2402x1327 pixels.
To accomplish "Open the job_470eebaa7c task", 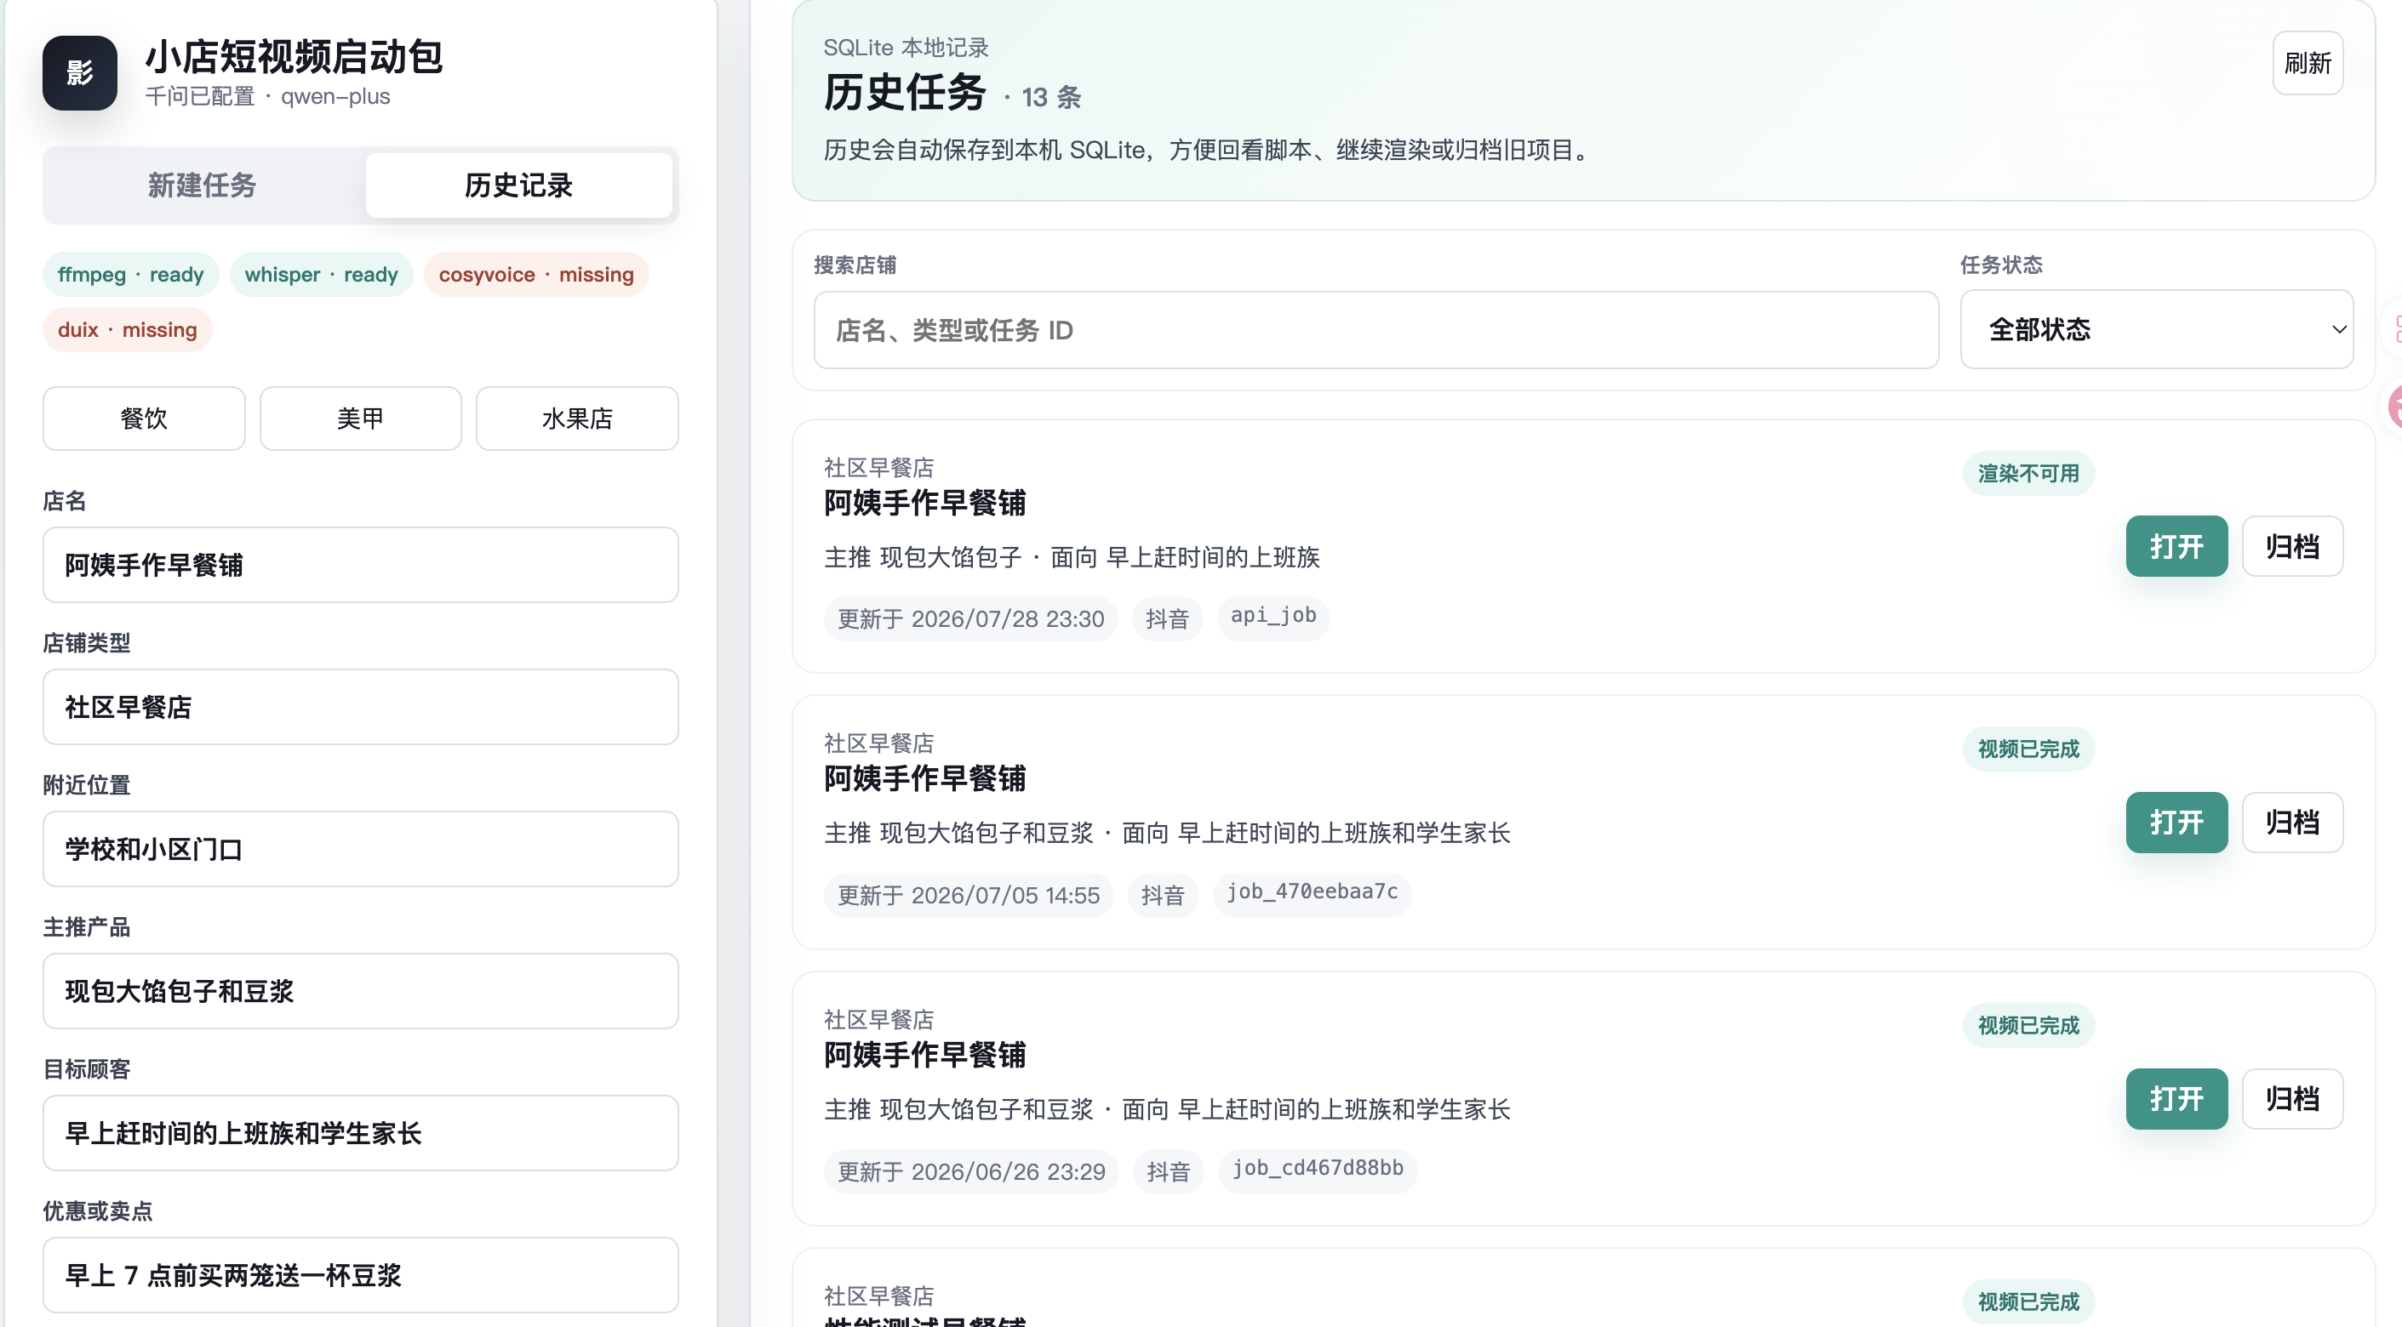I will click(x=2176, y=822).
